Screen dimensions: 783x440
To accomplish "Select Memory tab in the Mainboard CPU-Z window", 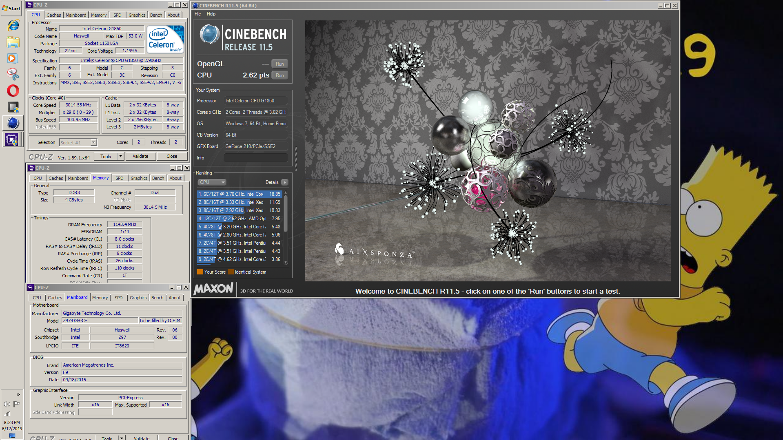I will [100, 298].
